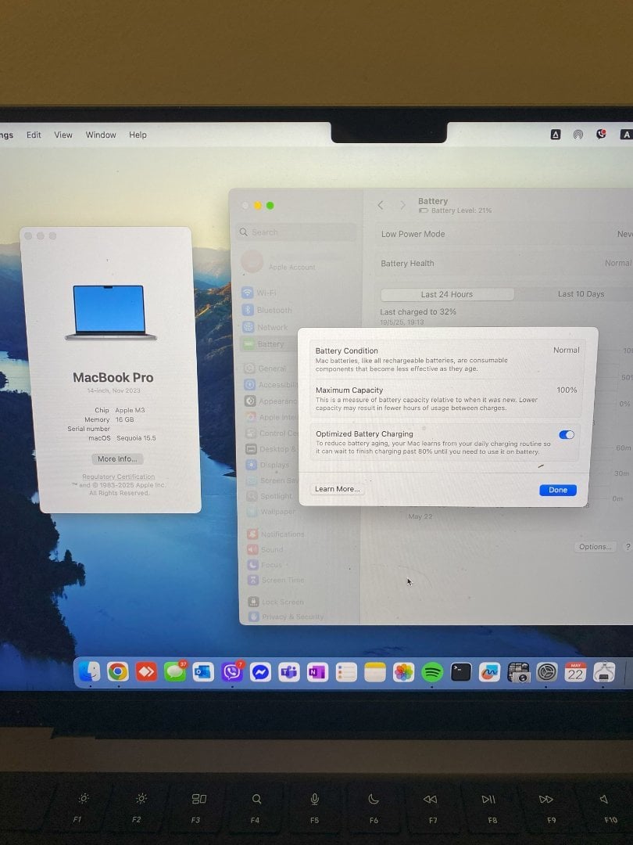Open the View menu
This screenshot has width=633, height=845.
(63, 135)
